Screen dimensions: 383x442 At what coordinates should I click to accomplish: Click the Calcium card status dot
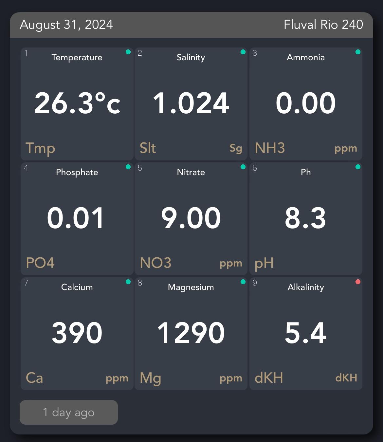point(128,281)
